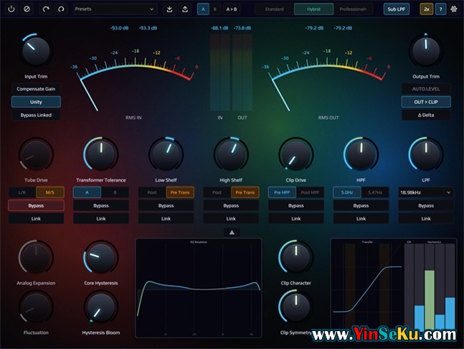The width and height of the screenshot is (464, 349).
Task: Select the Professional+ mode tab
Action: 353,9
